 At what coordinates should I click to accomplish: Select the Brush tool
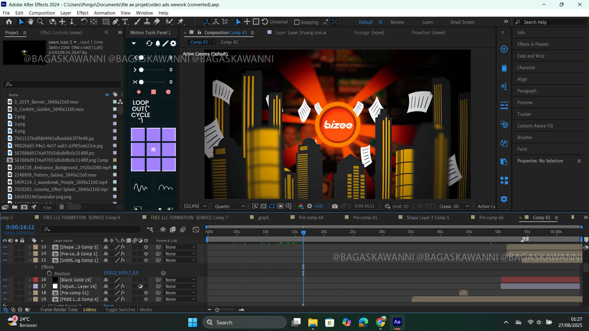pyautogui.click(x=137, y=22)
